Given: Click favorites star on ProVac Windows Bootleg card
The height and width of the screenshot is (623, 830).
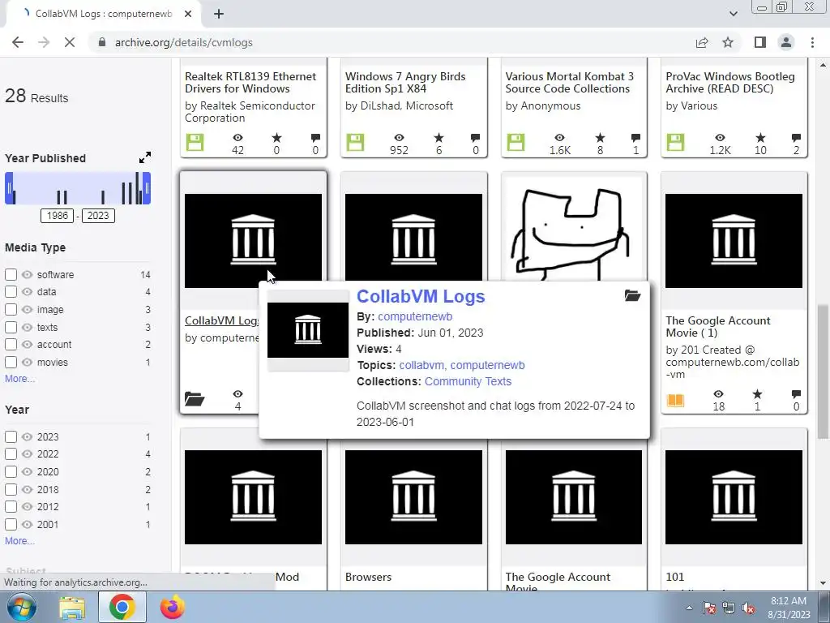Looking at the screenshot, I should pyautogui.click(x=760, y=138).
